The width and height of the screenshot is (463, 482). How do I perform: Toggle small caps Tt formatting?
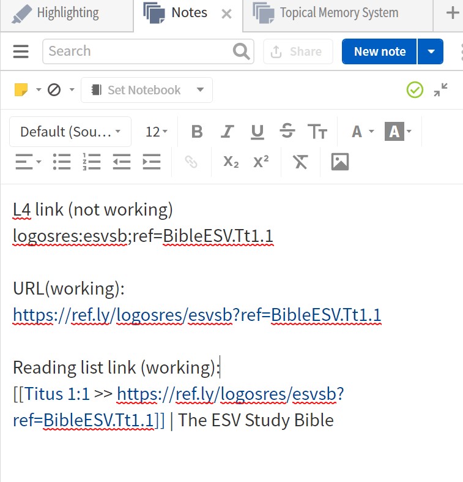[x=317, y=132]
